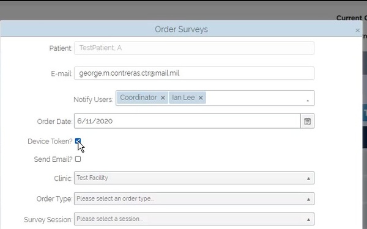
Task: Click the disabled Patient field
Action: coord(194,48)
